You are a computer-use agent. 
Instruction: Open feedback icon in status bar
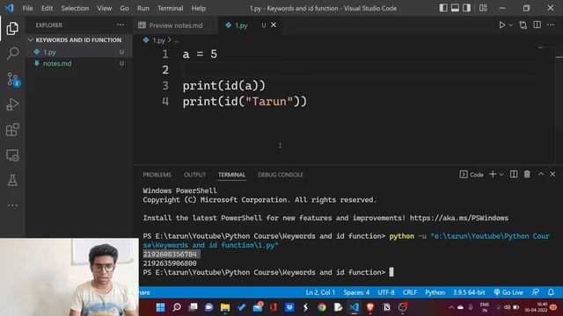coord(536,292)
